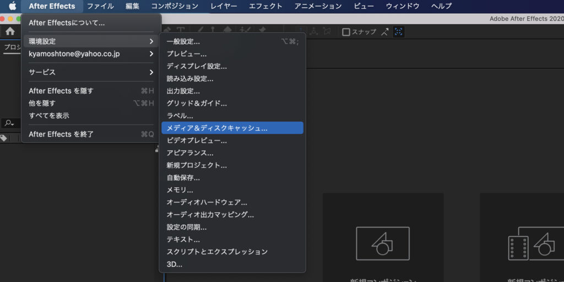The height and width of the screenshot is (282, 564).
Task: Open 出力設定... preferences
Action: click(232, 91)
